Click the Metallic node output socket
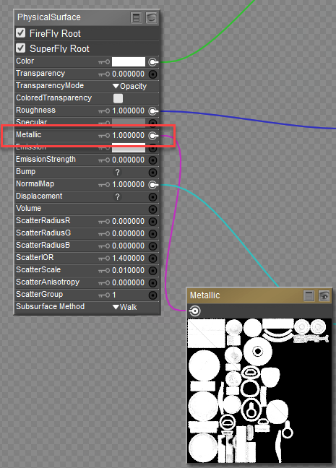This screenshot has height=468, width=336. pyautogui.click(x=194, y=311)
